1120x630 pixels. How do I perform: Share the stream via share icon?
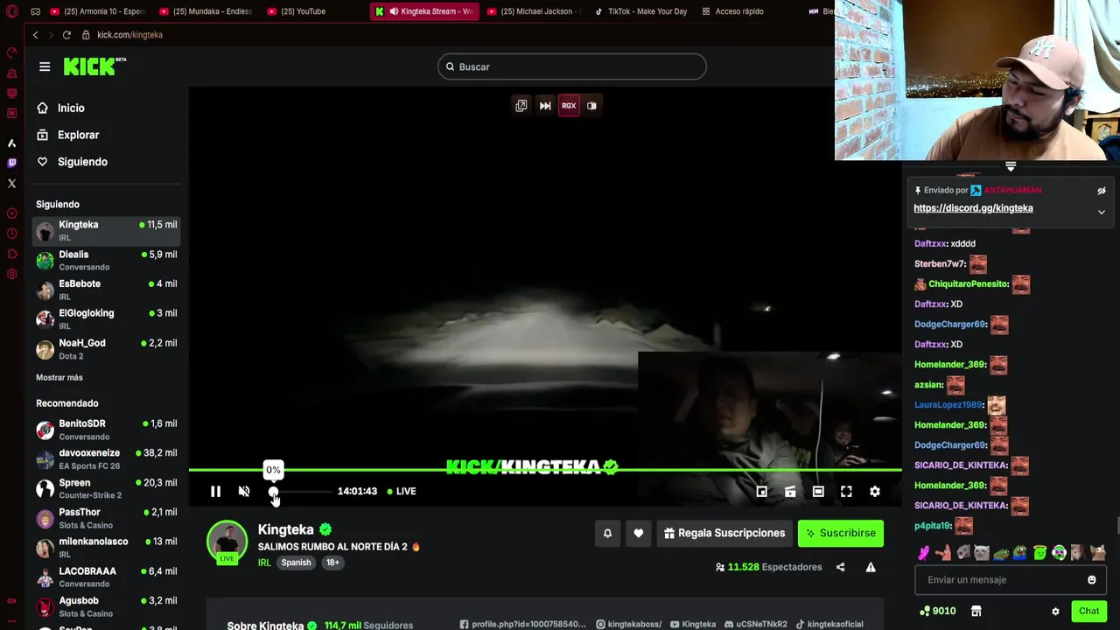point(840,567)
